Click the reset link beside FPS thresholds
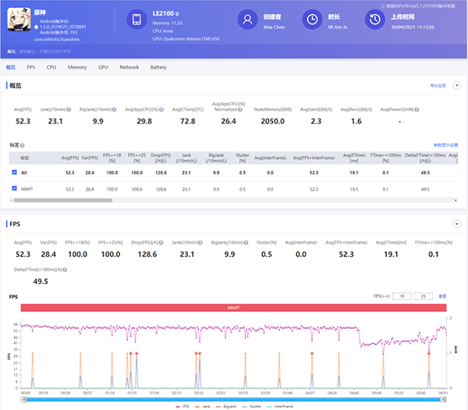This screenshot has height=410, width=468. pyautogui.click(x=442, y=297)
